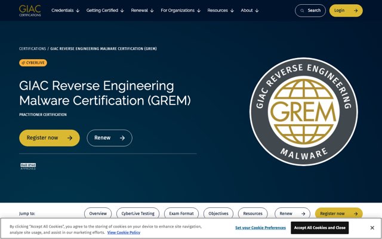Screen dimensions: 382x239
Task: Click the GREM certification badge image
Action: click(x=304, y=112)
